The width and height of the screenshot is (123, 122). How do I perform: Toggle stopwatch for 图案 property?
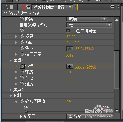(x=22, y=19)
